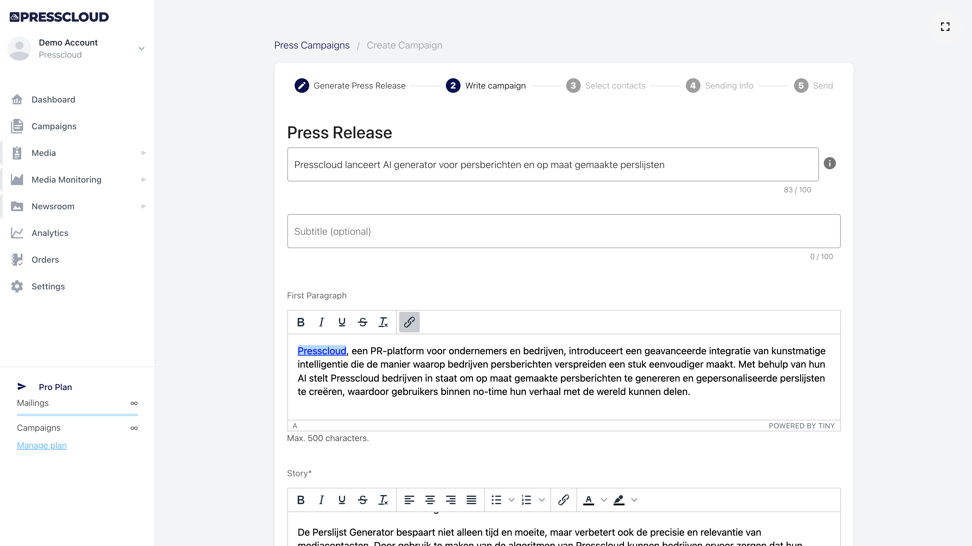The height and width of the screenshot is (546, 972).
Task: Click the Clear Formatting icon in First Paragraph toolbar
Action: coord(383,322)
